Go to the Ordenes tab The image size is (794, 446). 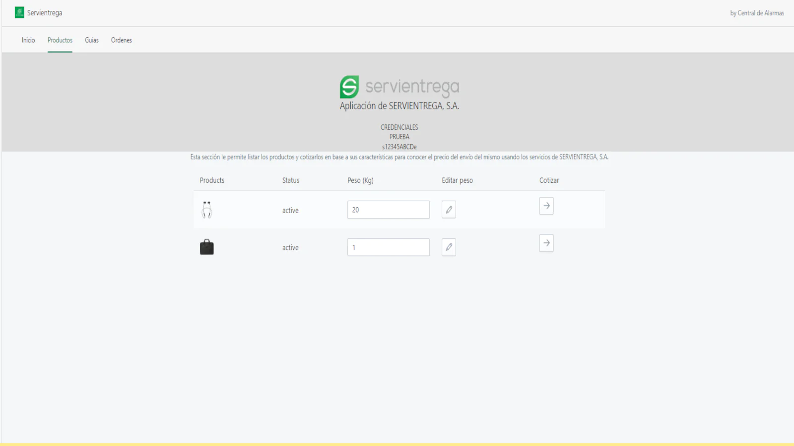point(122,40)
